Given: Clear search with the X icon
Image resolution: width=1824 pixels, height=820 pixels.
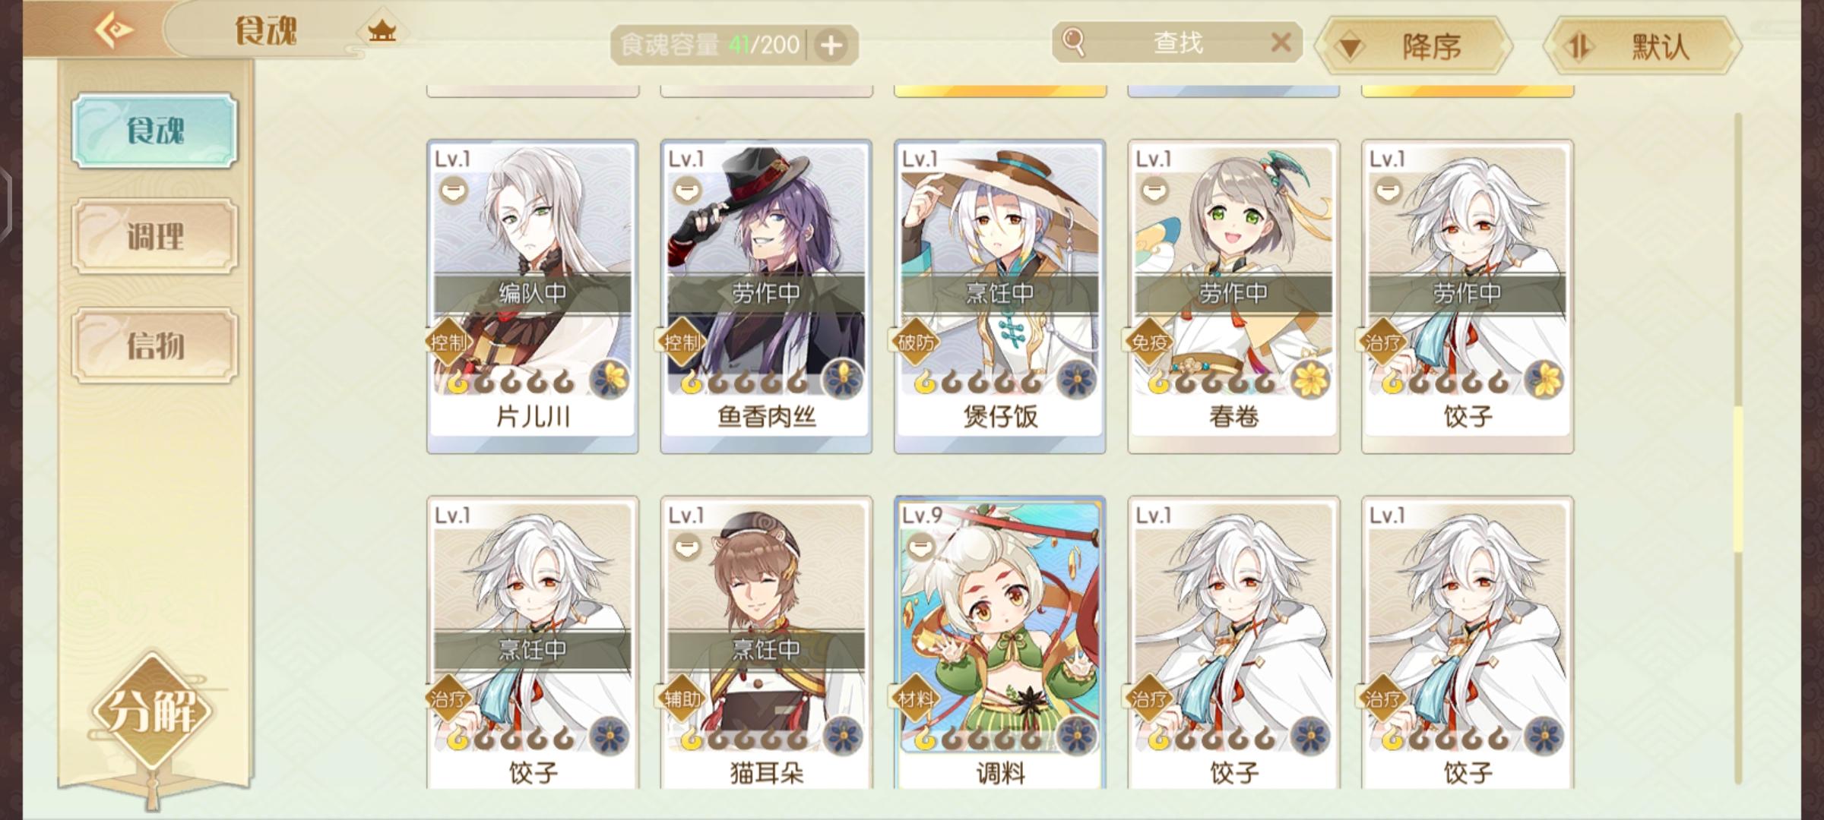Looking at the screenshot, I should pos(1281,43).
